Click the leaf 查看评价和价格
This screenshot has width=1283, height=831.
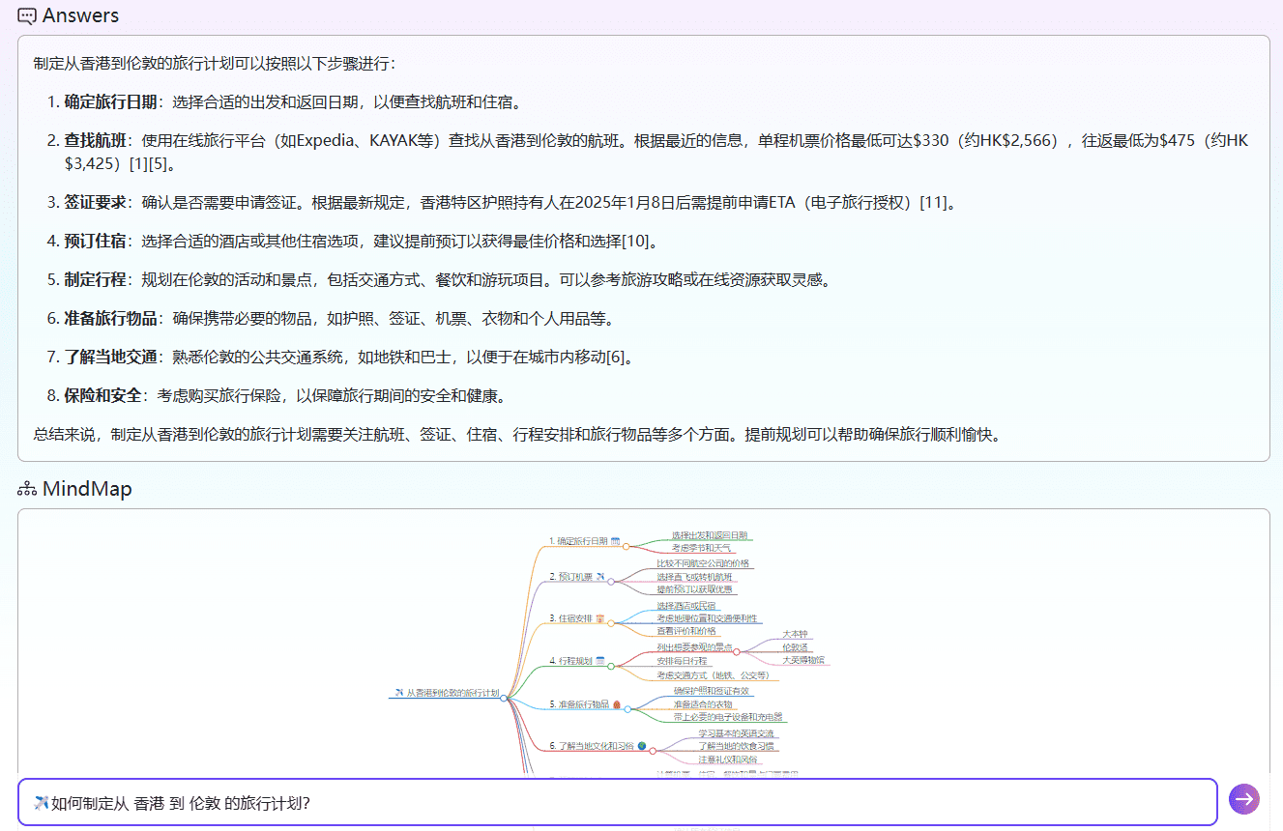pyautogui.click(x=686, y=631)
